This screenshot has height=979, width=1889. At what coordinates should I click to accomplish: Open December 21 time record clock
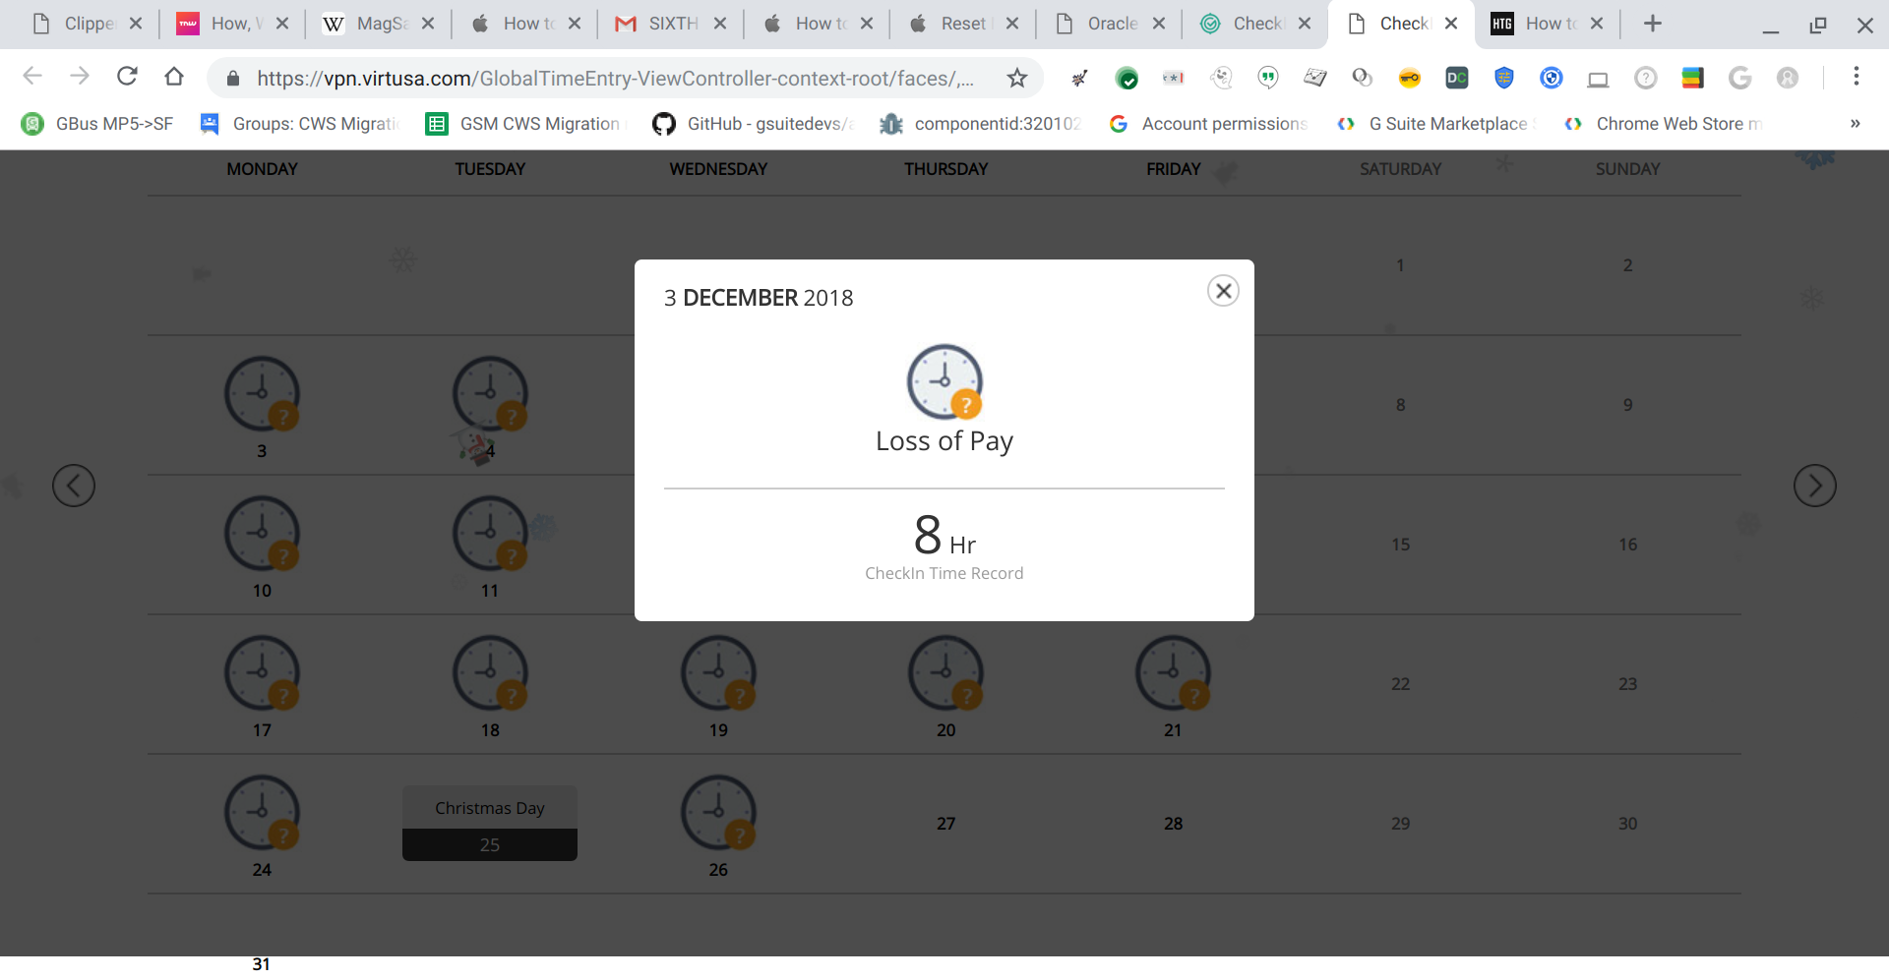(1173, 674)
